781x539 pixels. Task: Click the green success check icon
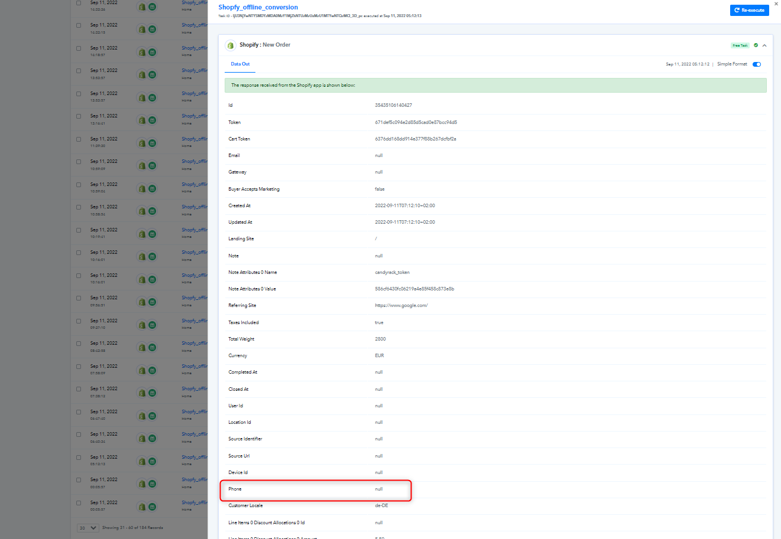tap(756, 45)
